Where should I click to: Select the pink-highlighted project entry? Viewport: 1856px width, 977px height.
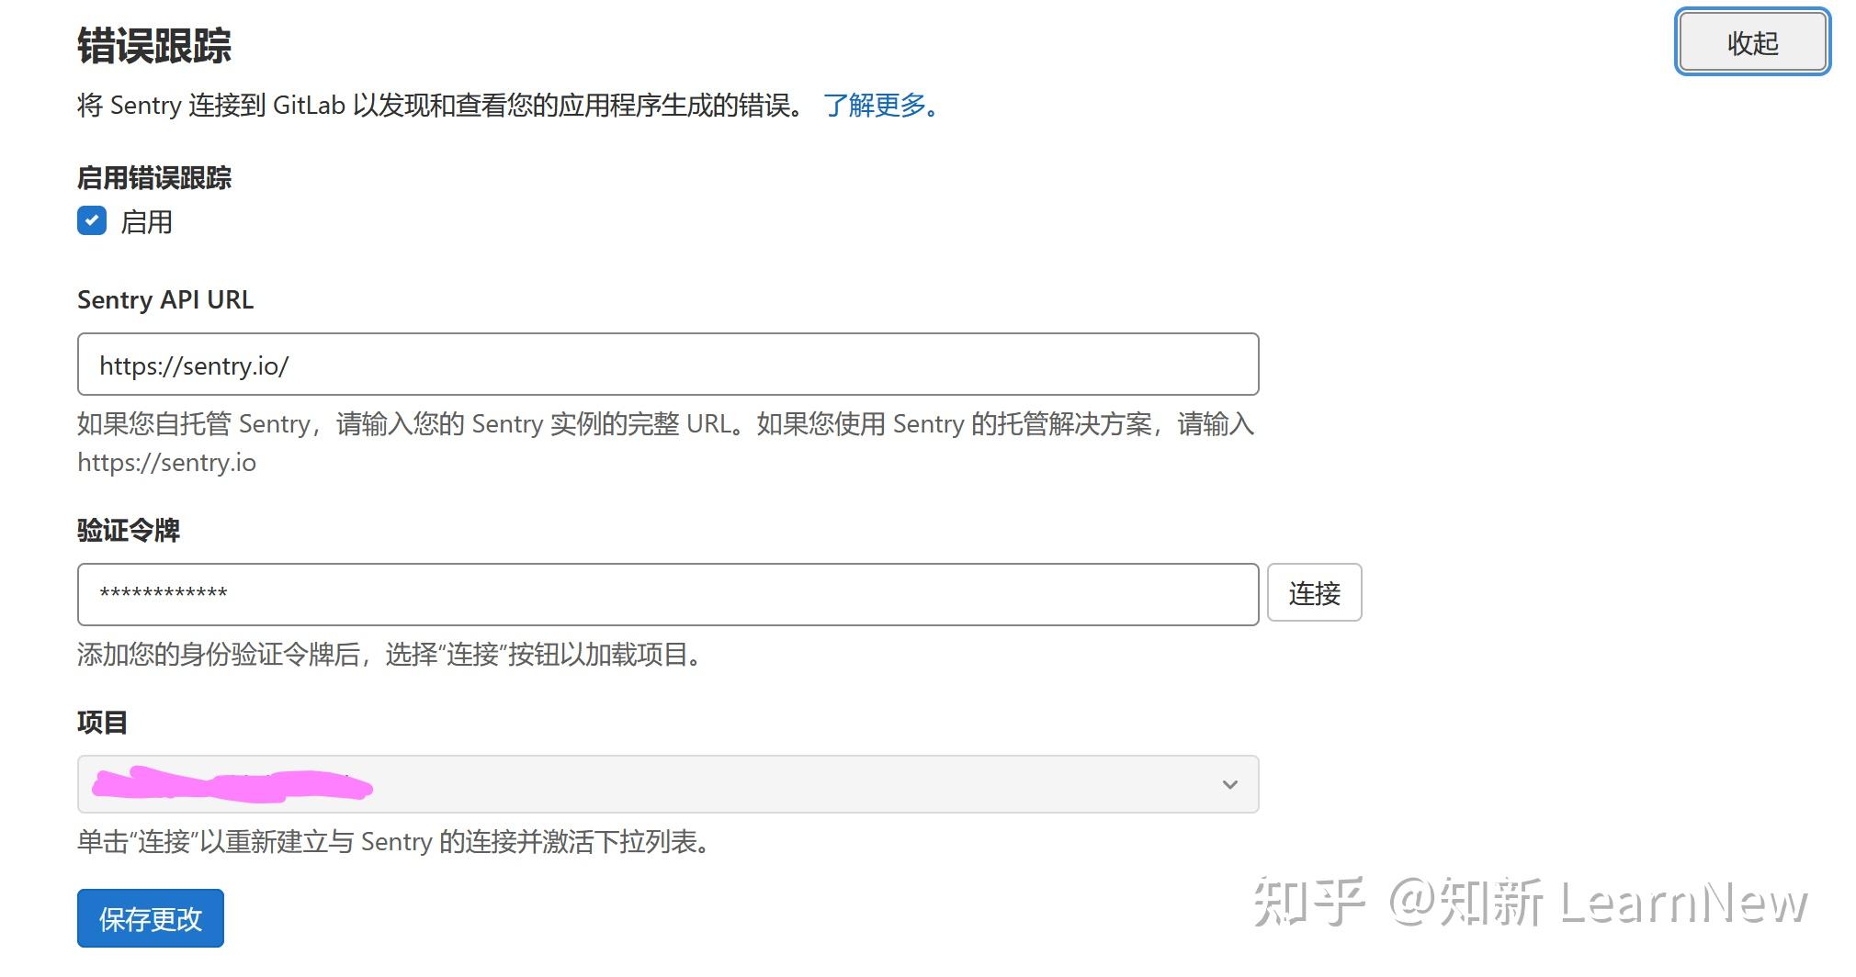[230, 786]
